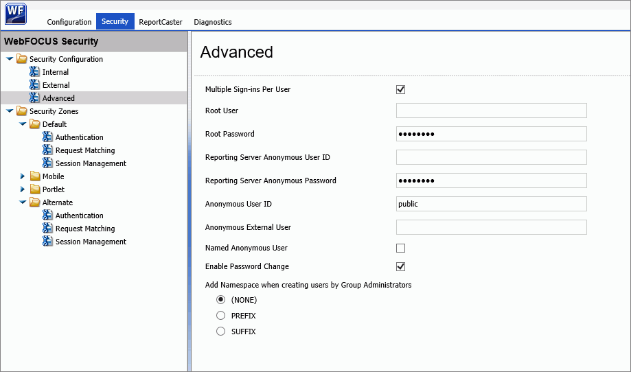Click the Default Request Matching node icon
The width and height of the screenshot is (631, 372).
pos(47,150)
